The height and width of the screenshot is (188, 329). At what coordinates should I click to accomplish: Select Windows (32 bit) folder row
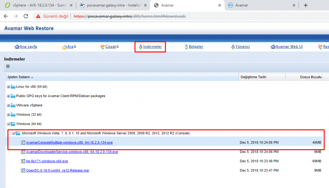point(29,115)
